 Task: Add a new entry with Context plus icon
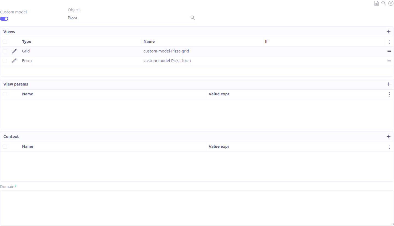coord(389,136)
